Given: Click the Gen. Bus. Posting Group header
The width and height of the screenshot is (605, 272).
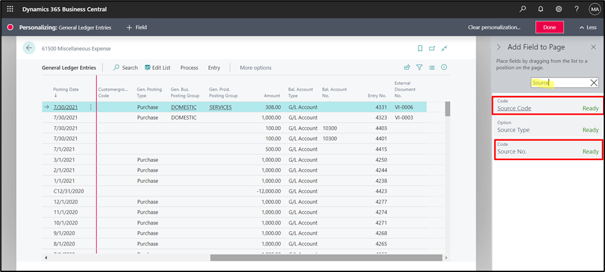Looking at the screenshot, I should click(185, 92).
